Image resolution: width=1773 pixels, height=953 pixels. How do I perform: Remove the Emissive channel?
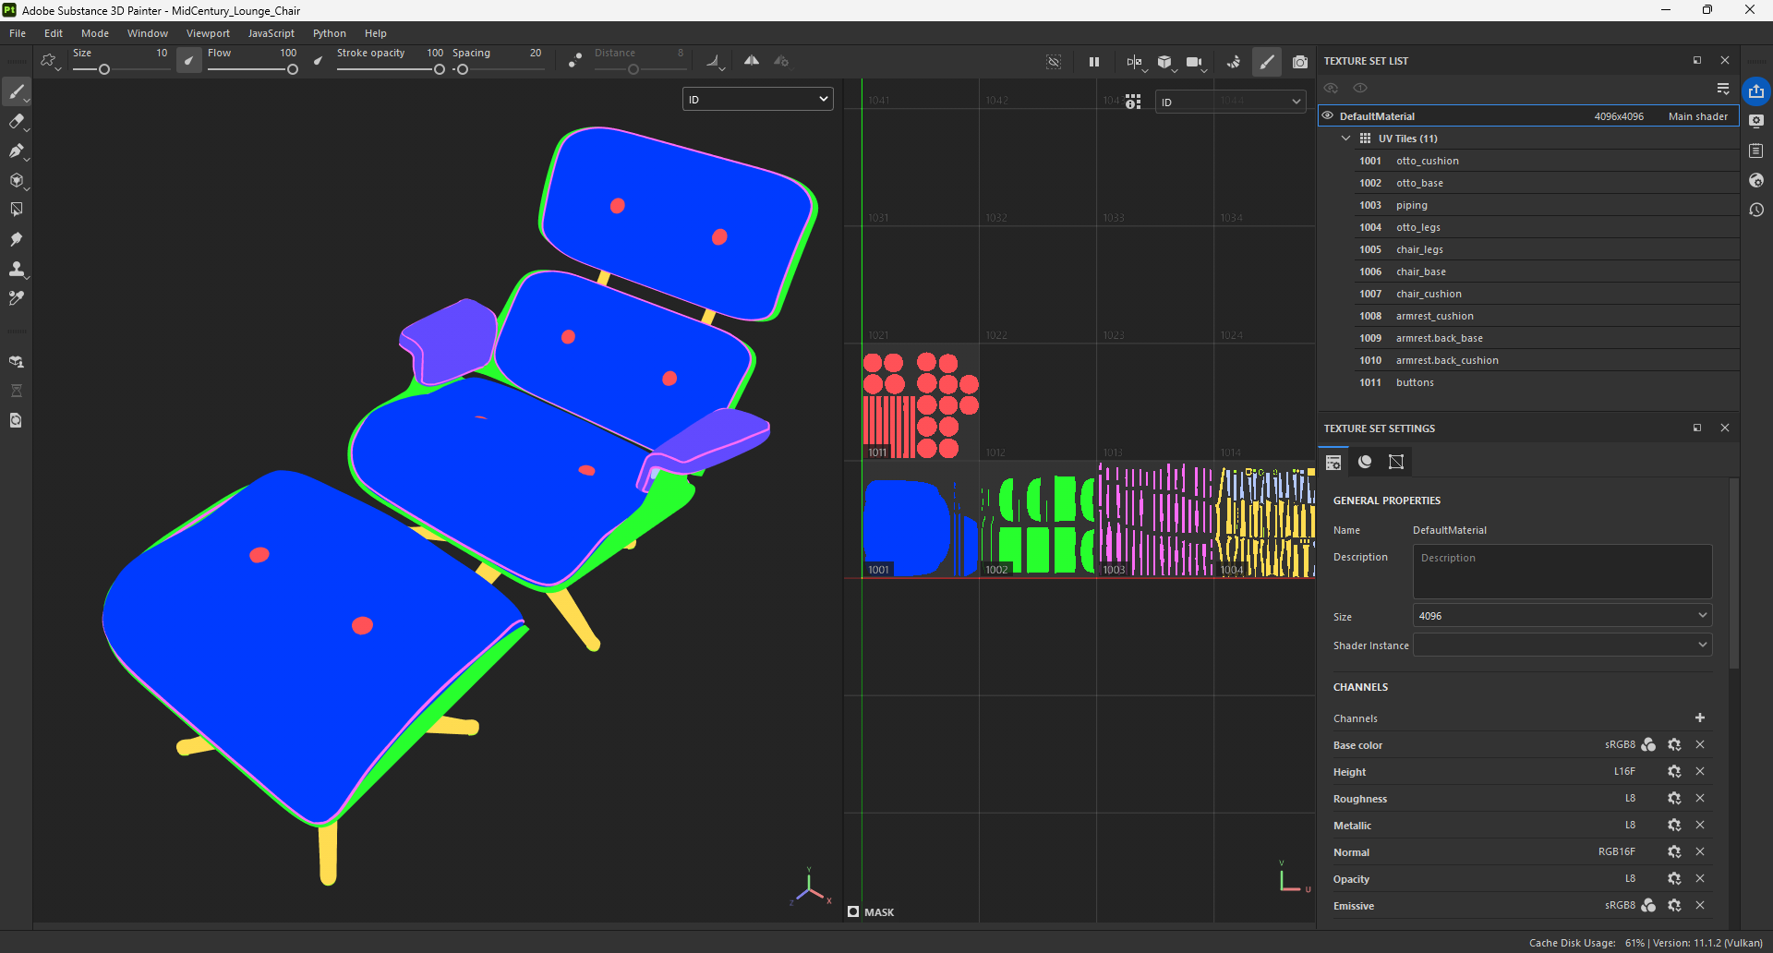[x=1700, y=905]
